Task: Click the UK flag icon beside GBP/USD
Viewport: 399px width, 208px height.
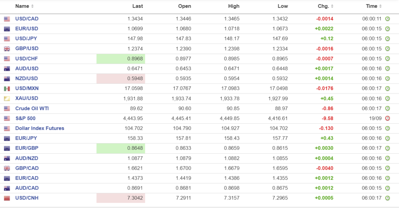Action: click(7, 49)
